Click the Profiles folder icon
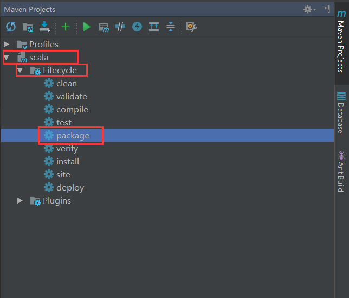 tap(22, 45)
